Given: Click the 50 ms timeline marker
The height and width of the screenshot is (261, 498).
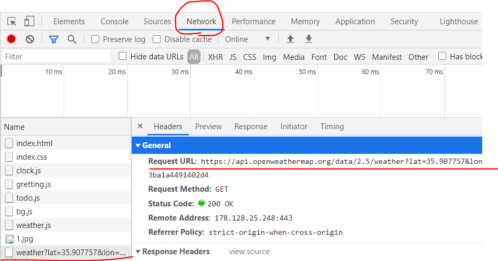Looking at the screenshot, I should pos(307,72).
